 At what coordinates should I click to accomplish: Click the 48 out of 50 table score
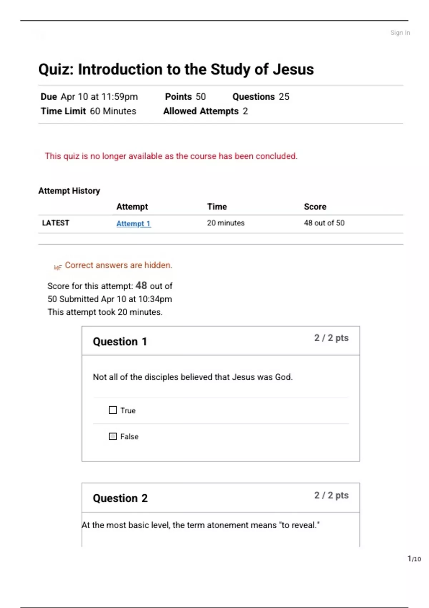(x=324, y=223)
